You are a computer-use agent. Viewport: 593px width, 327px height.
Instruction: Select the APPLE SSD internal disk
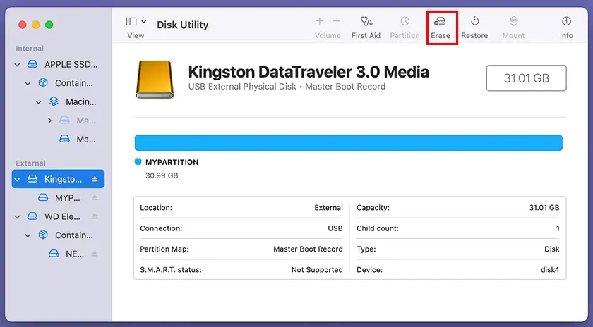coord(71,64)
